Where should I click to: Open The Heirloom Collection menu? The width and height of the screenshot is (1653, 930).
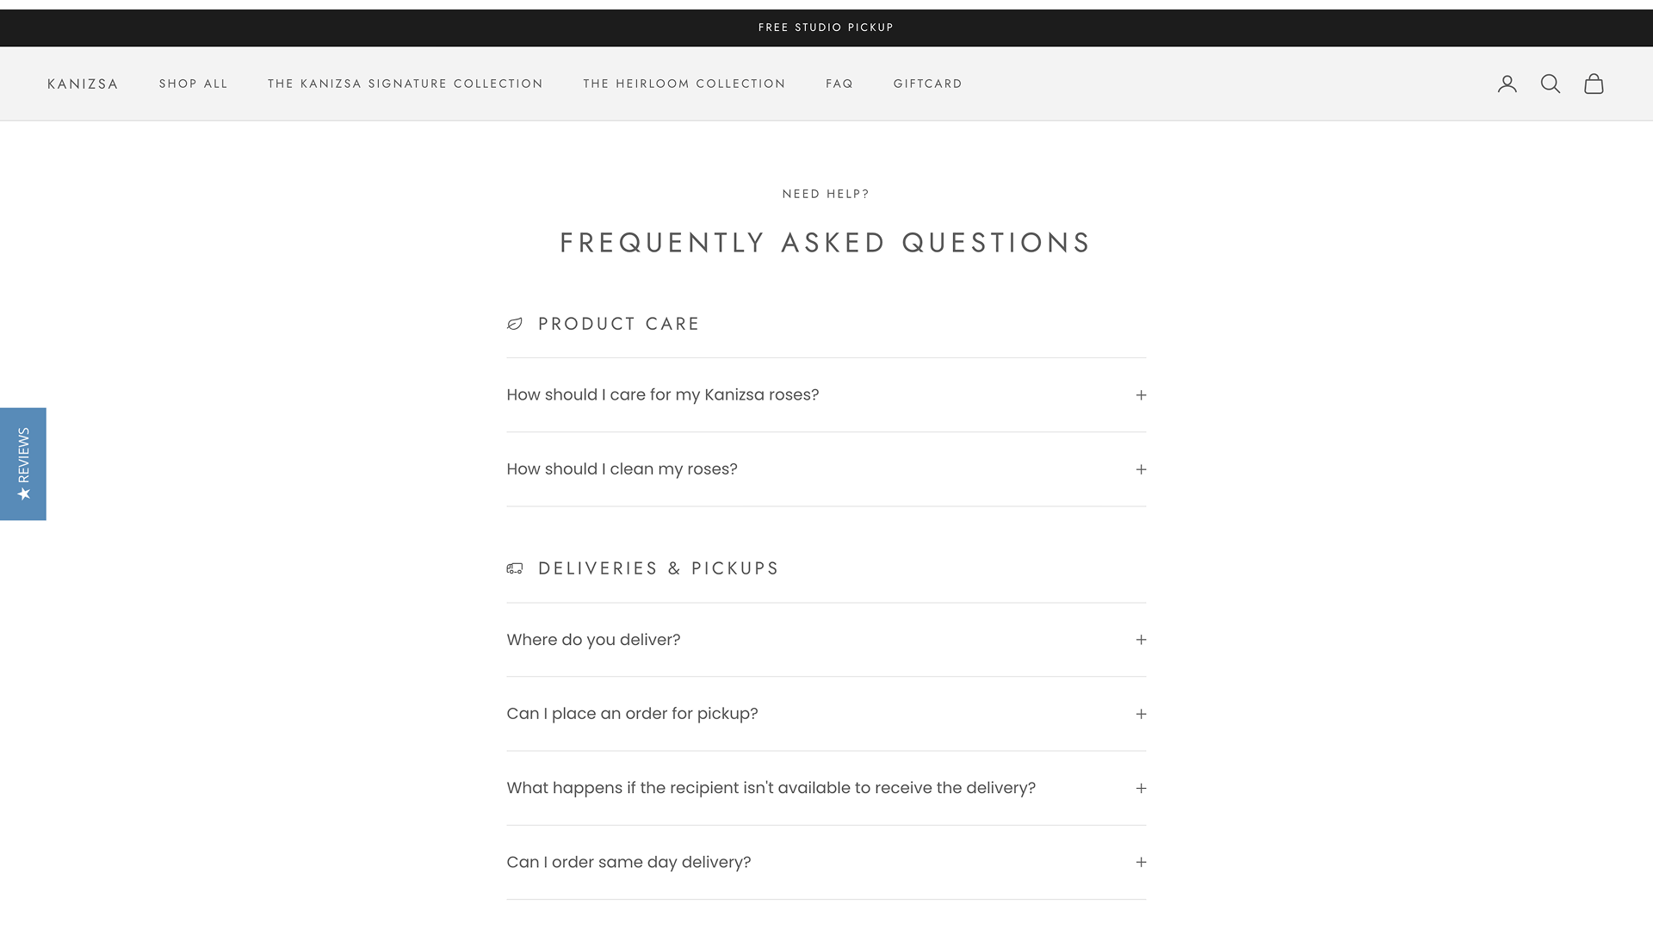tap(684, 84)
